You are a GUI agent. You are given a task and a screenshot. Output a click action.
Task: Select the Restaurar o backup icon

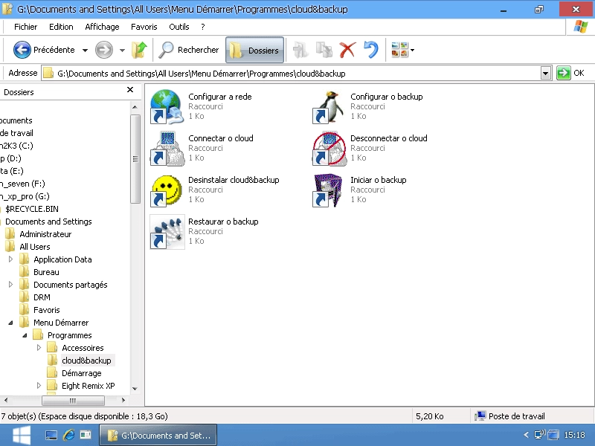tap(167, 232)
